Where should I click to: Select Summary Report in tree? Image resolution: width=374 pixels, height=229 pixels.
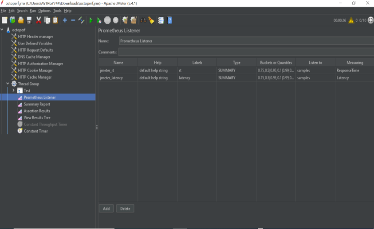click(37, 104)
